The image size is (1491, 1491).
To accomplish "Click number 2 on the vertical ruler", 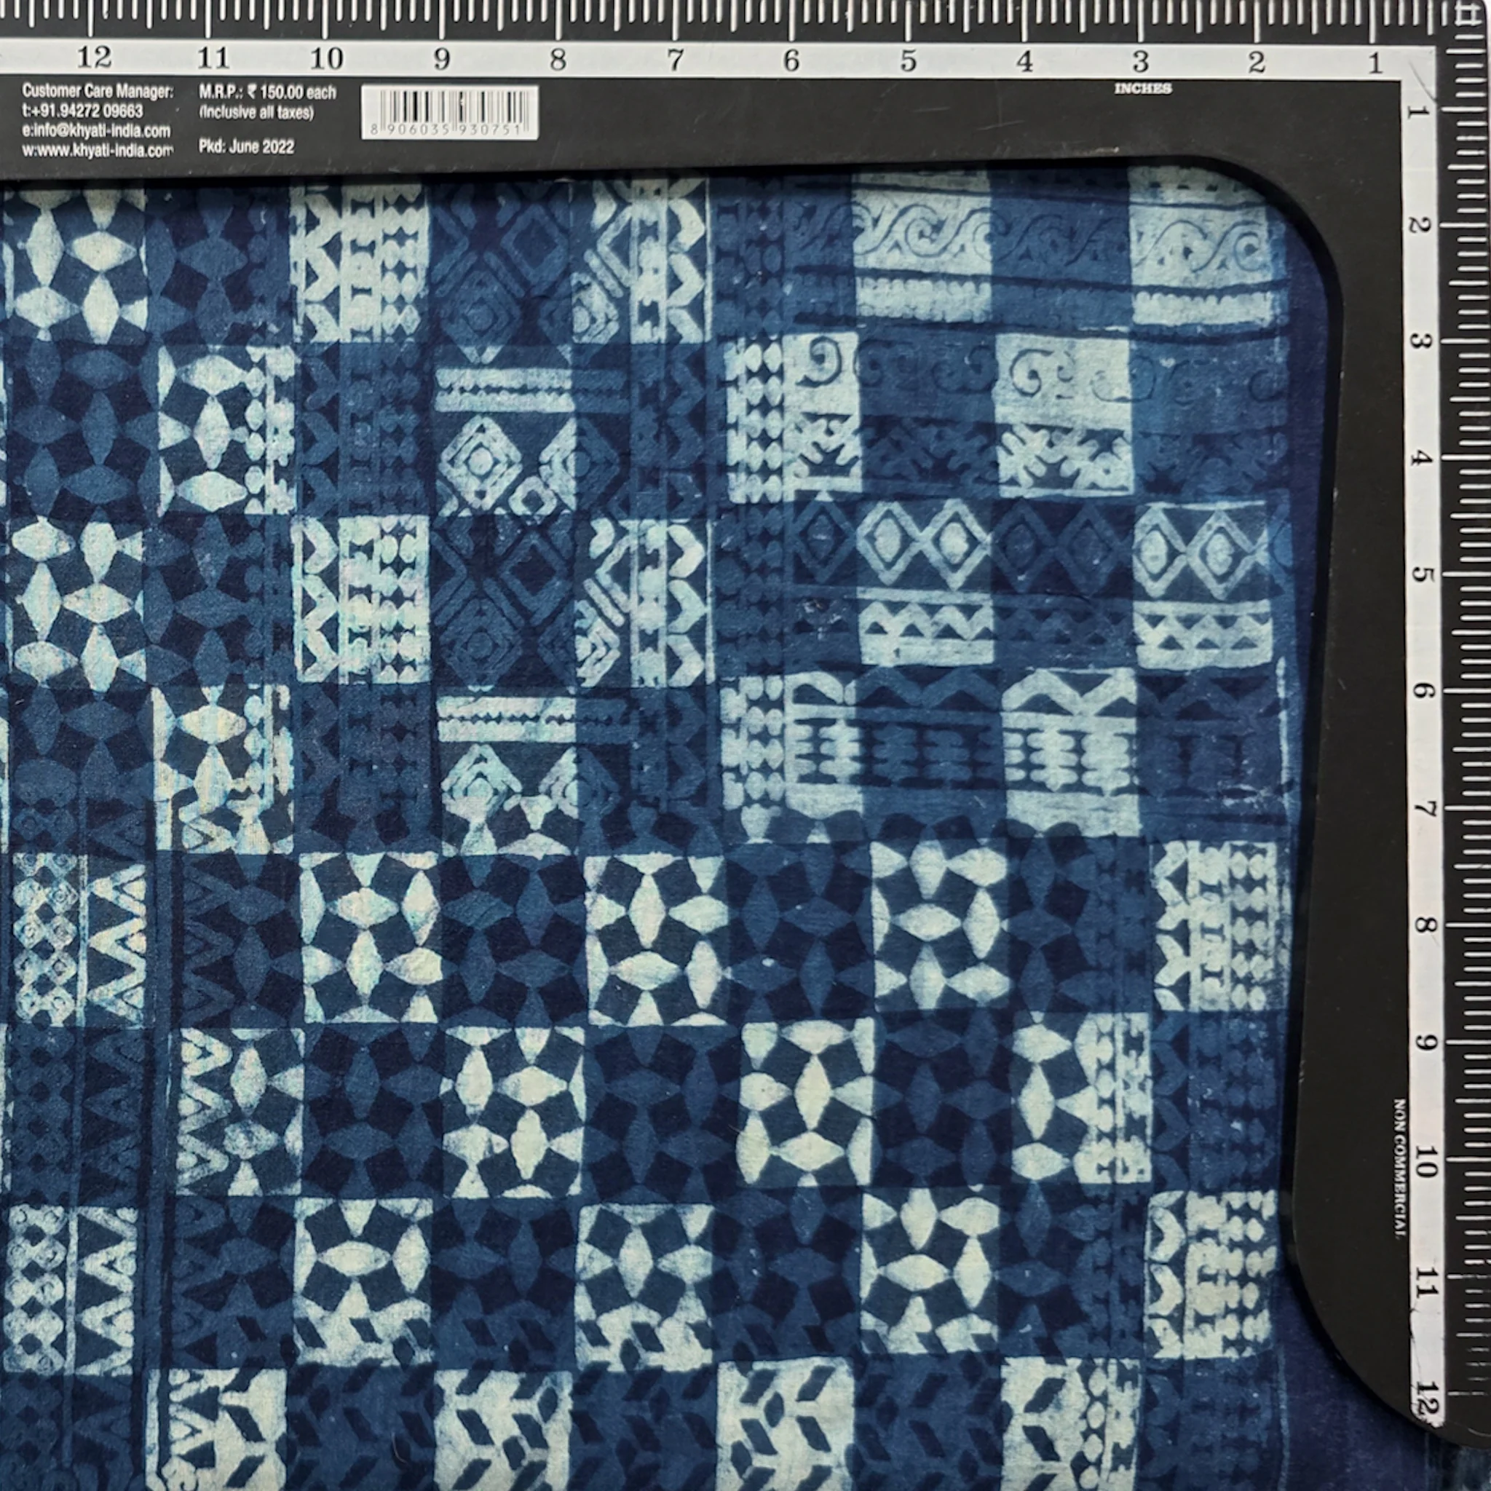I will 1420,226.
